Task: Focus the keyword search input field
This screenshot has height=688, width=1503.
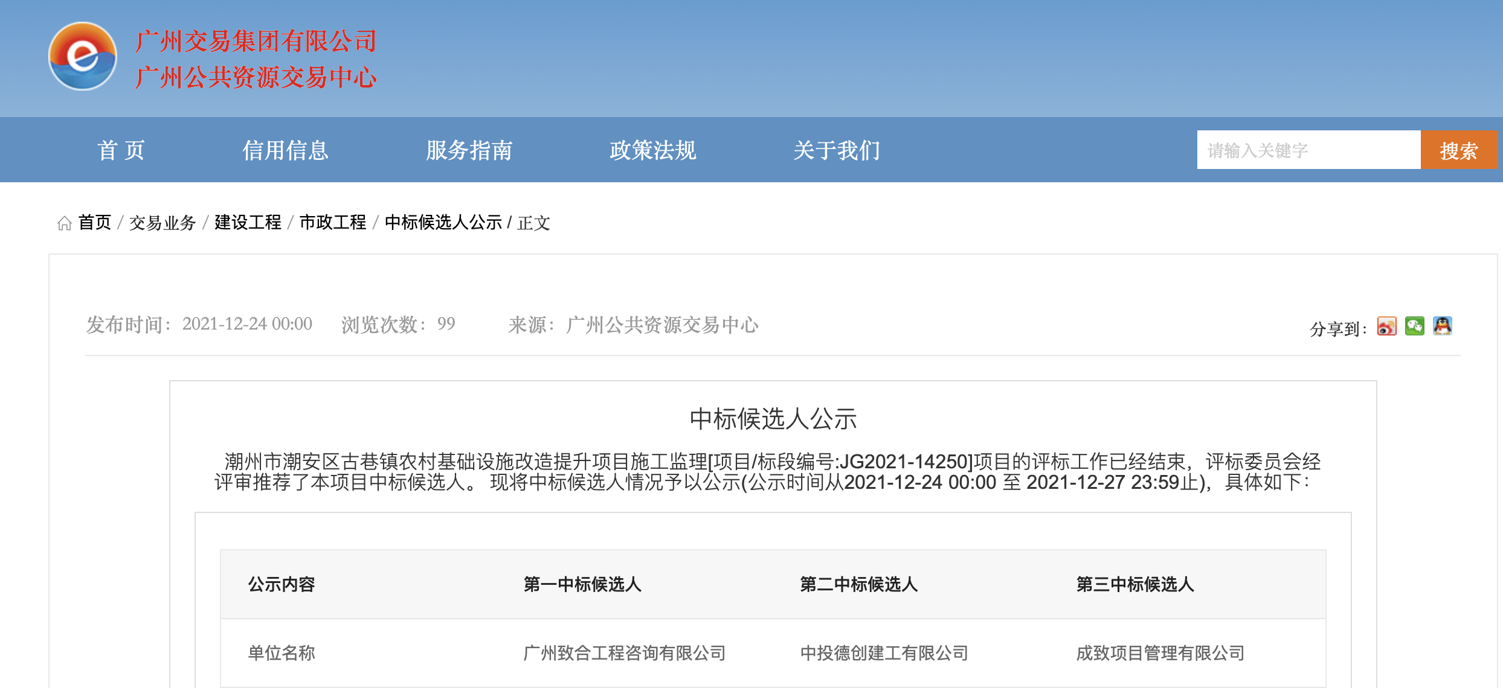Action: pos(1308,150)
